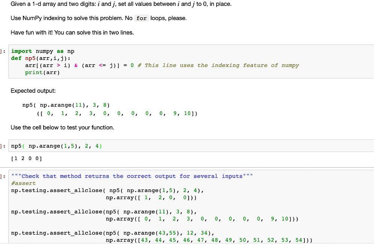This screenshot has height=245, width=374.
Task: Click the docstring 'Check that method returns the correct output'
Action: tap(132, 176)
